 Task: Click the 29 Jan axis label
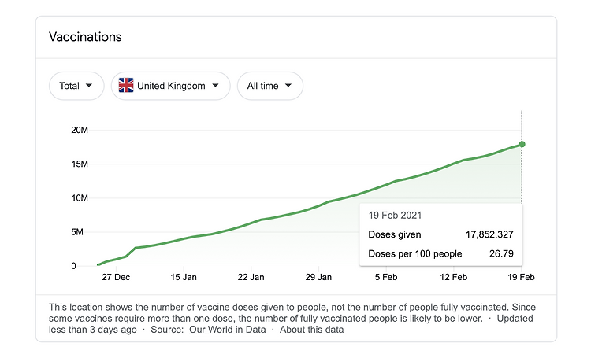[x=318, y=277]
